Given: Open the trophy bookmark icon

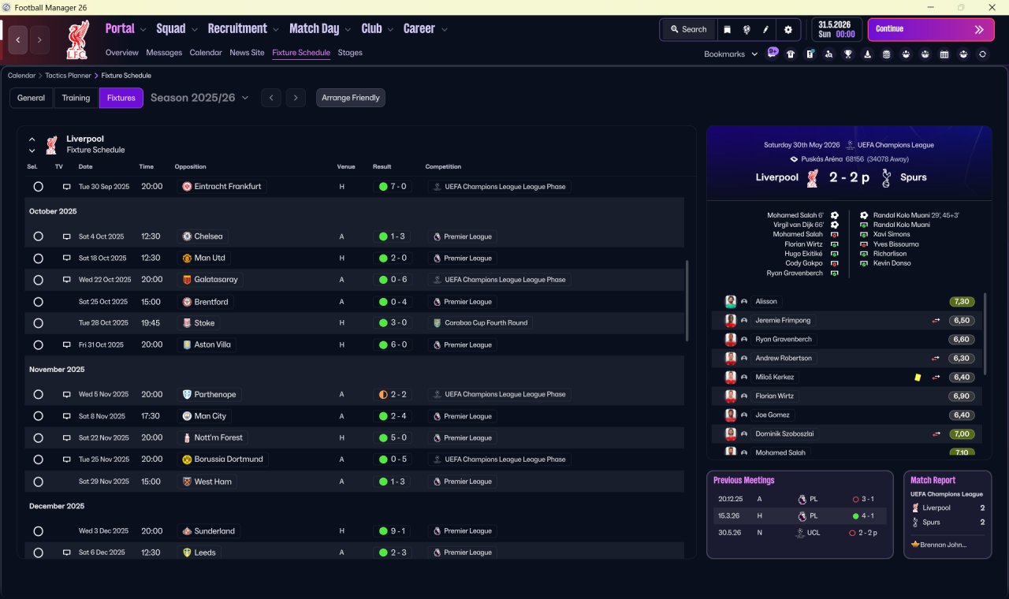Looking at the screenshot, I should point(848,54).
